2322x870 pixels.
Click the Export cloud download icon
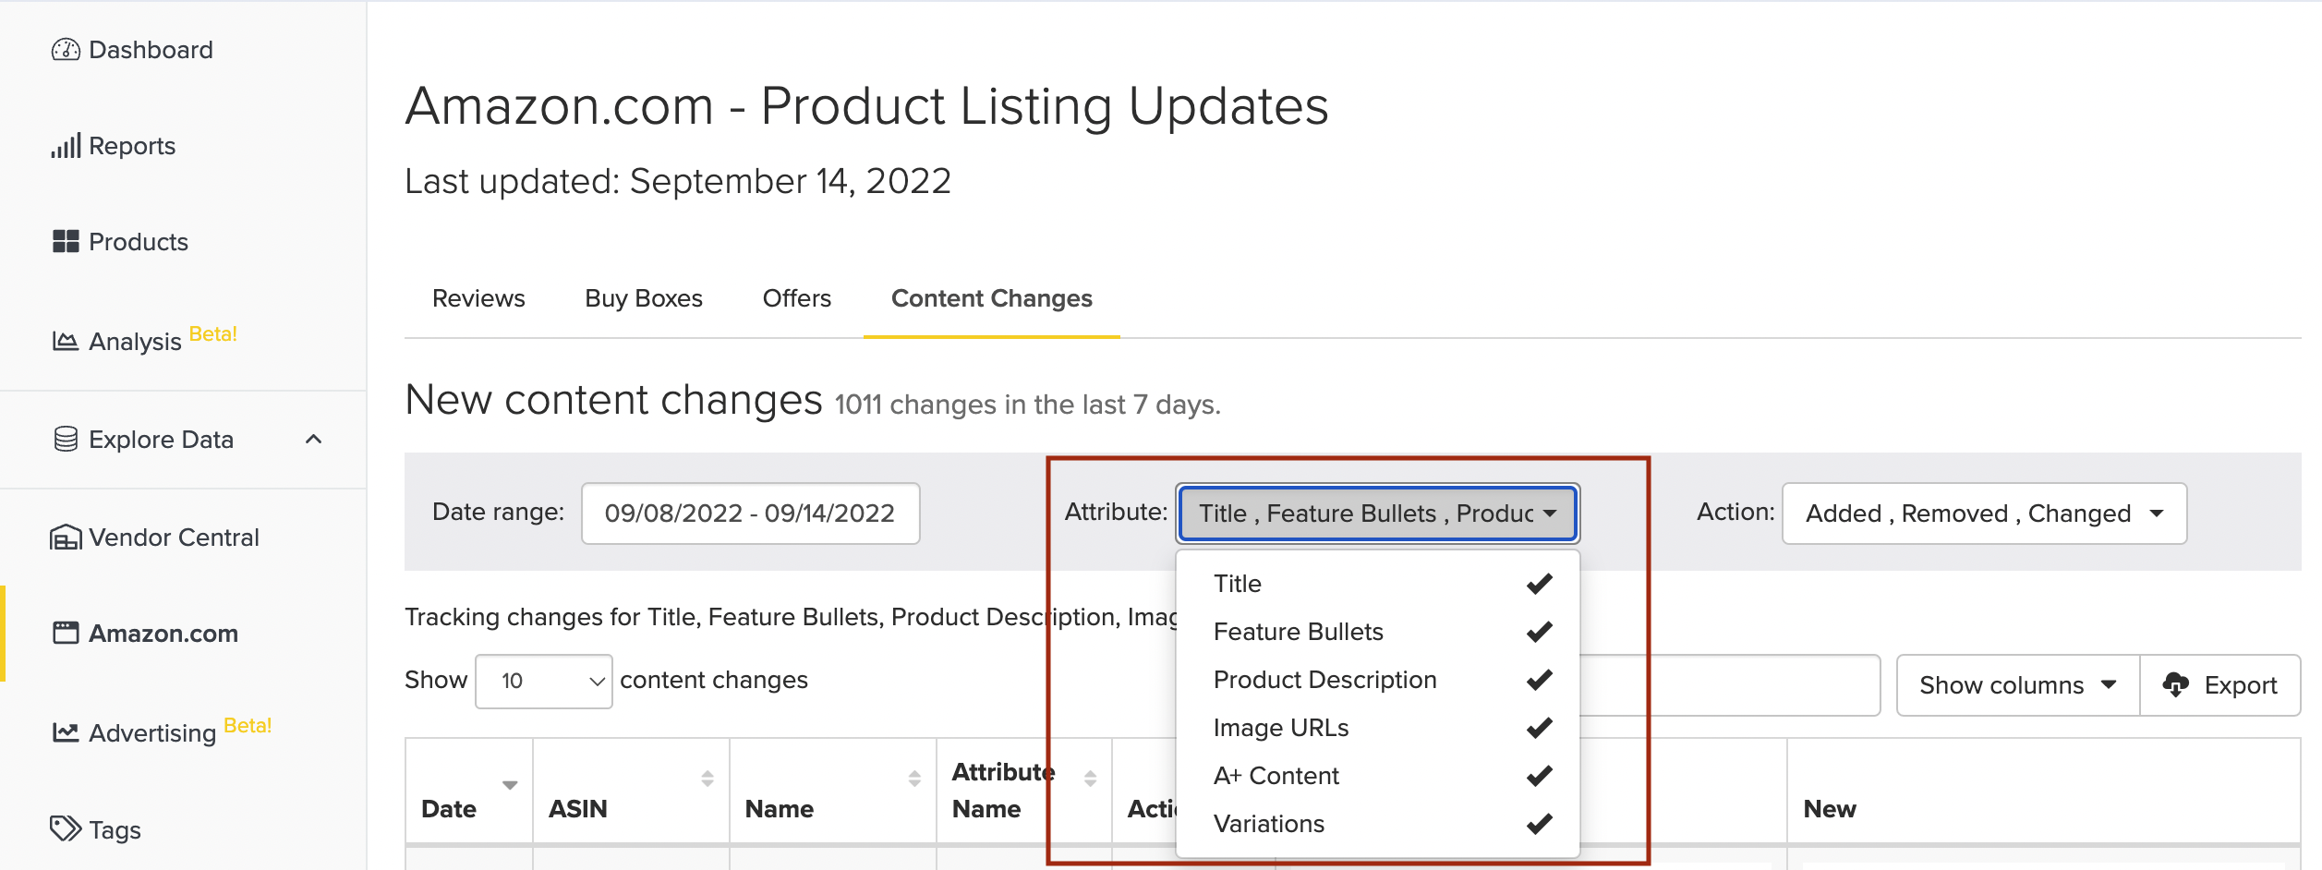tap(2176, 685)
